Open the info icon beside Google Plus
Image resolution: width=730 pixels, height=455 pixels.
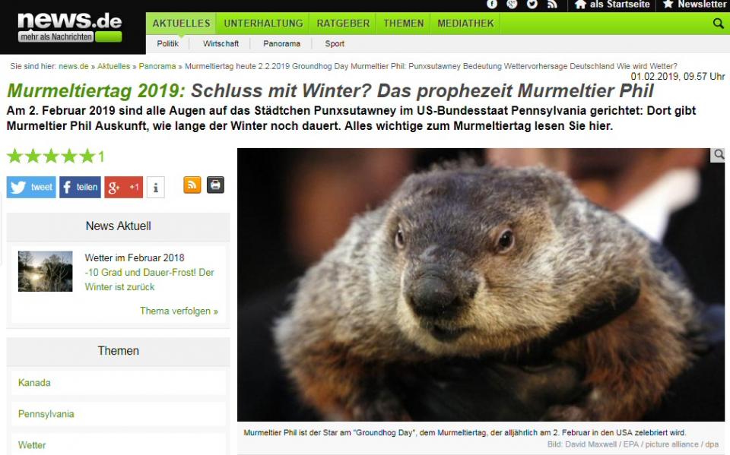155,188
